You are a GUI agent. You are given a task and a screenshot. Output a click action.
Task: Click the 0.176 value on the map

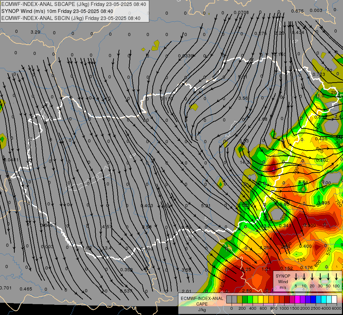click(307, 267)
